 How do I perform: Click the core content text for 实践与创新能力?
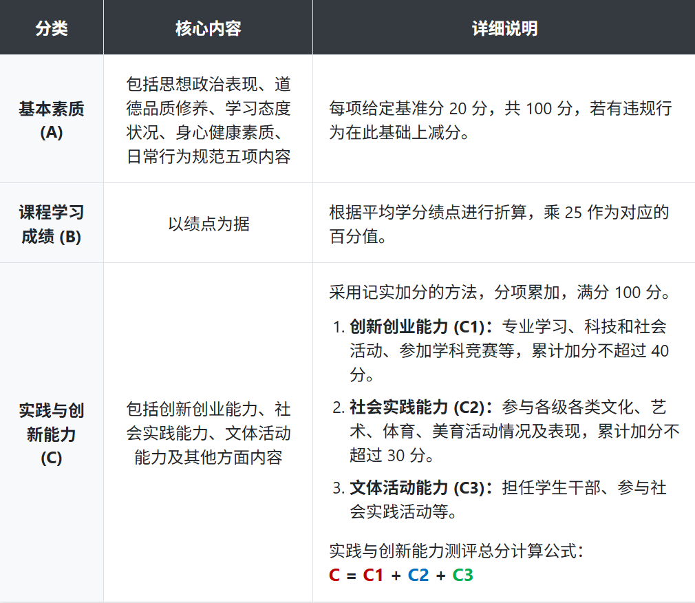pos(208,434)
